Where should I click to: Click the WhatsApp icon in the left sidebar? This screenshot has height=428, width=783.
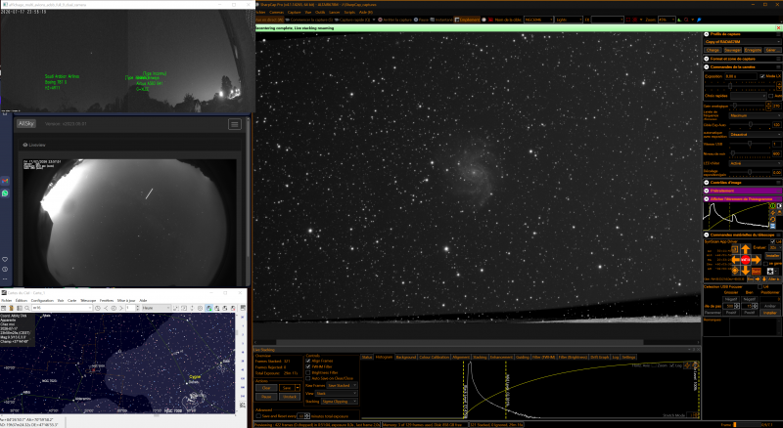(x=5, y=193)
